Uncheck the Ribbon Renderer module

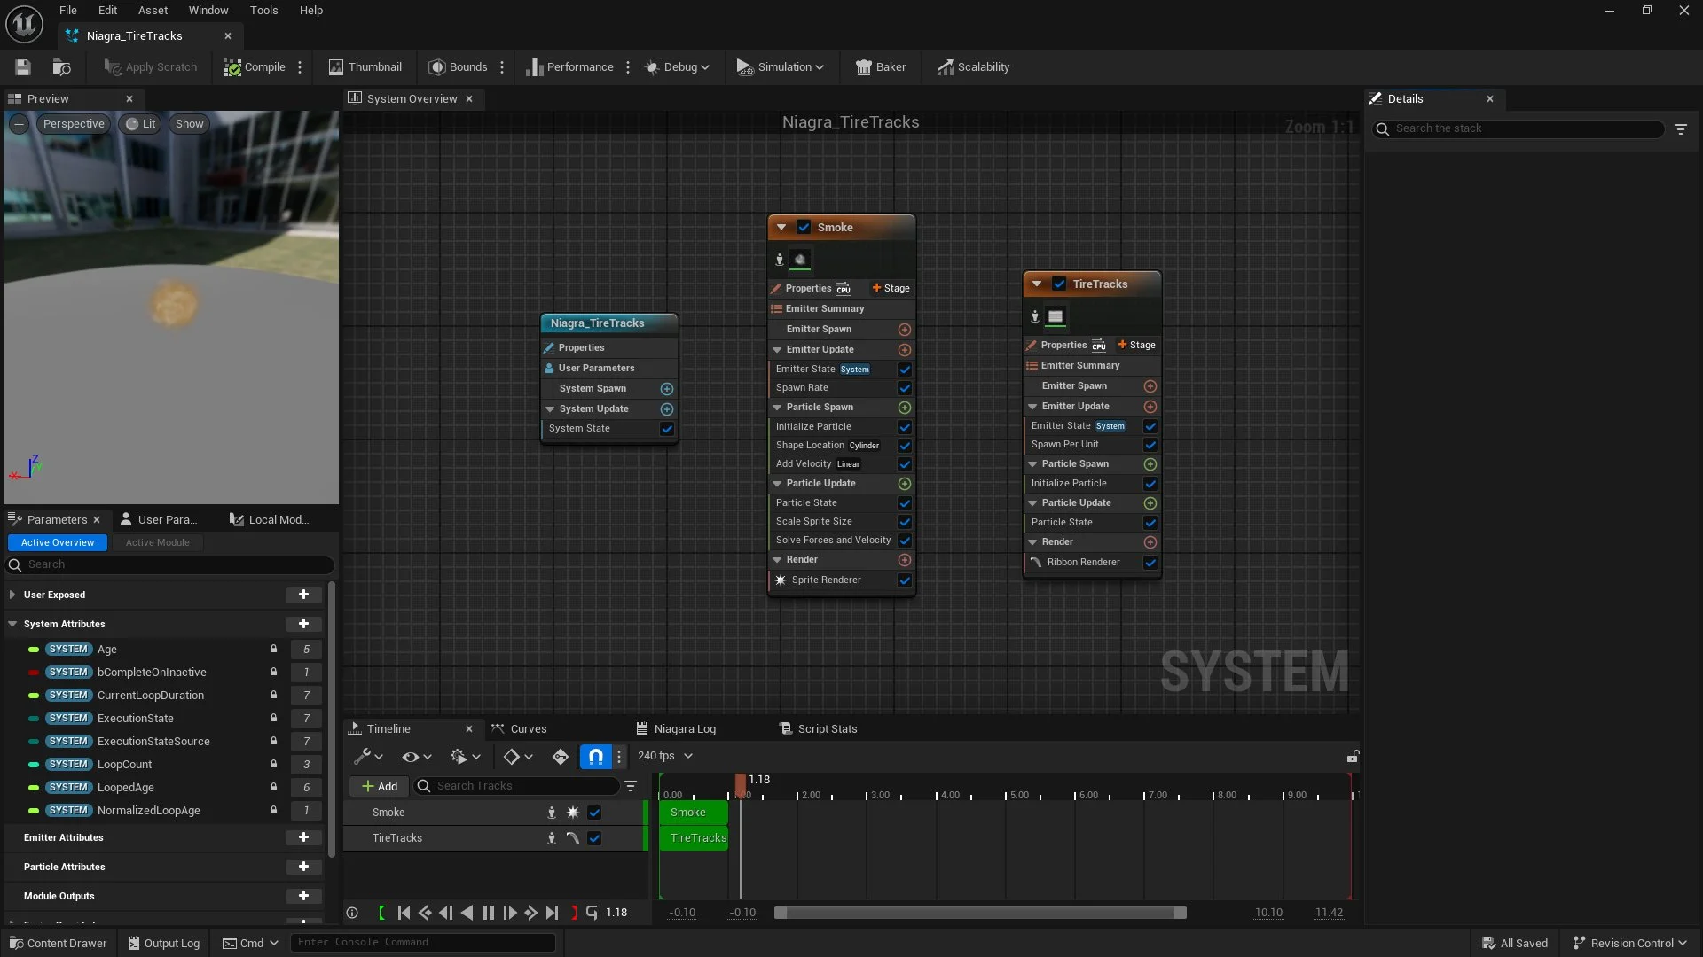pyautogui.click(x=1150, y=563)
